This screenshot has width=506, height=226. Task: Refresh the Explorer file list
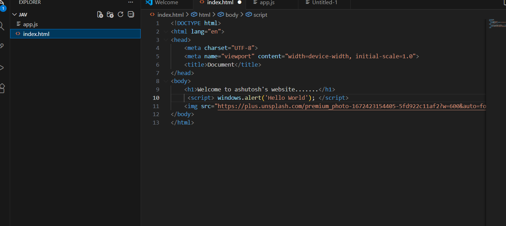coord(121,14)
